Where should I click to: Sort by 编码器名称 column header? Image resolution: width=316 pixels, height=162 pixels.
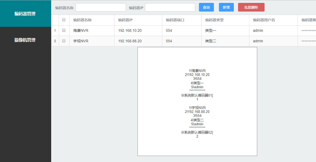pos(92,20)
